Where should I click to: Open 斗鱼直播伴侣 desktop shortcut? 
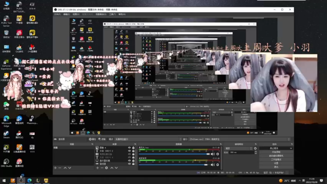pos(19,148)
